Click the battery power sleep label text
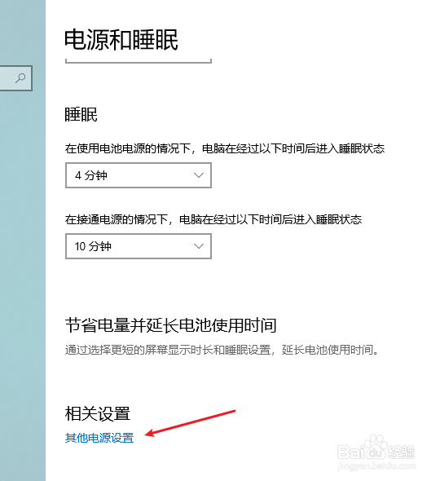This screenshot has width=440, height=481. (225, 148)
